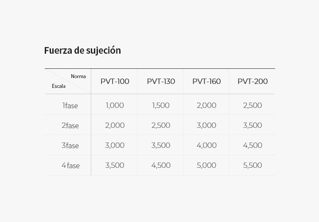Select the 2,000 cell in 2fase row
This screenshot has width=319, height=222.
[115, 125]
